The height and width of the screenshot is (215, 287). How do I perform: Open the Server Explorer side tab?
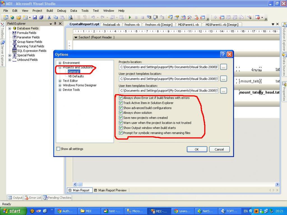tap(2, 53)
